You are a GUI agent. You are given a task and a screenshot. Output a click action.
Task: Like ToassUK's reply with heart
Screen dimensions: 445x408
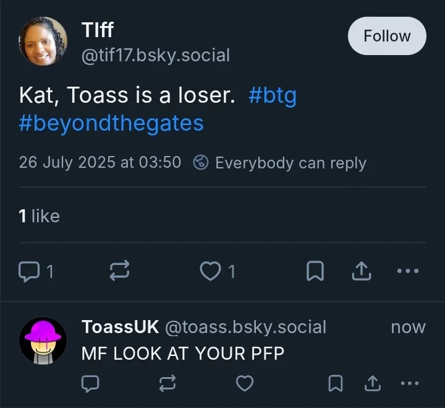(245, 384)
